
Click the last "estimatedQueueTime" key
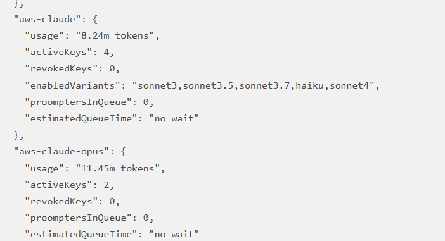coord(81,235)
